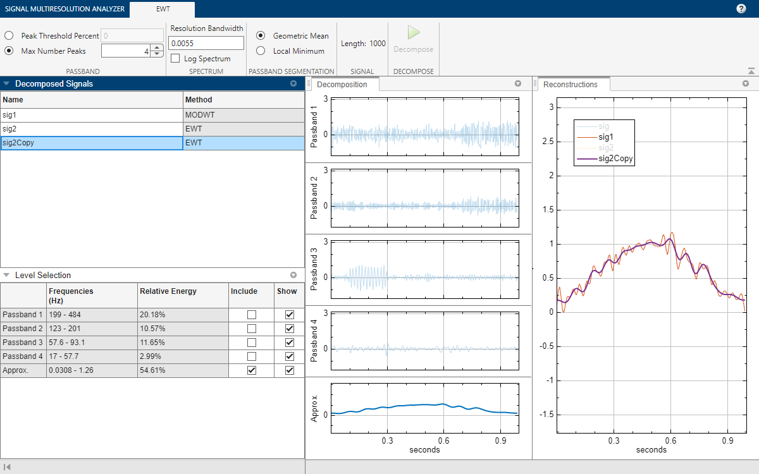Collapse the toolstrip using the minimize arrow

[x=751, y=71]
